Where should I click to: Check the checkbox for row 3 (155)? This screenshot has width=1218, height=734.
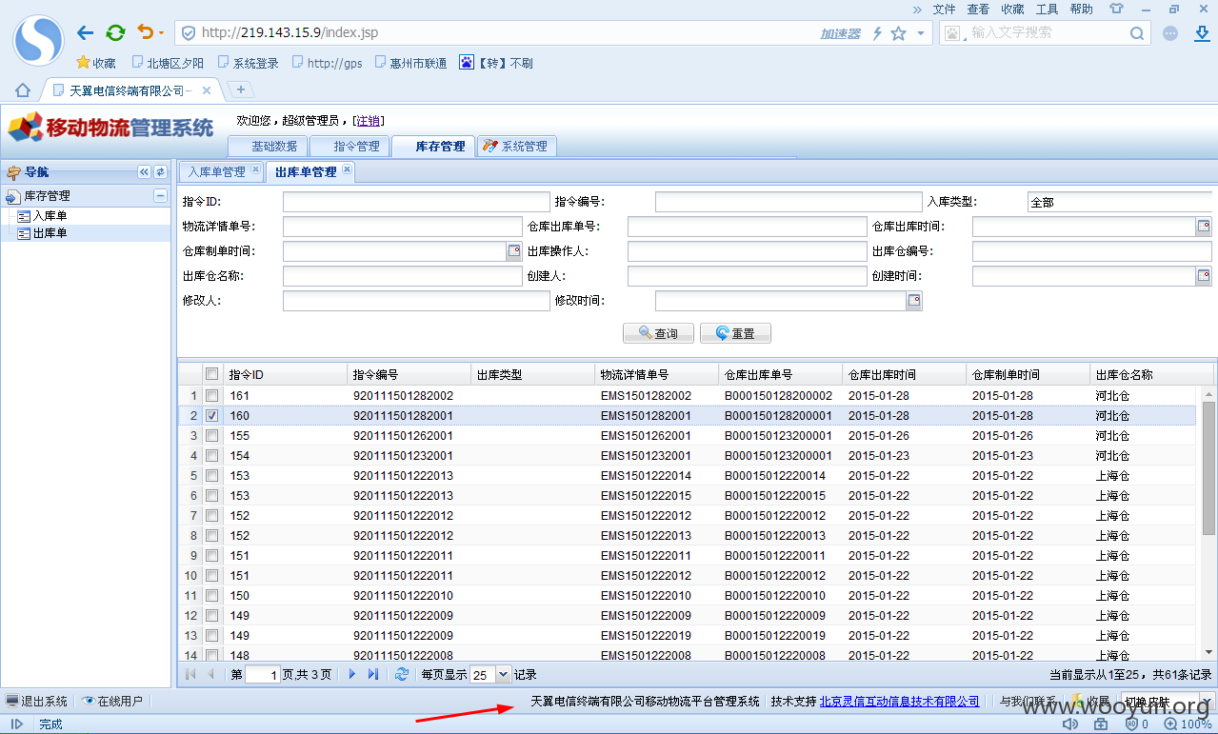pyautogui.click(x=212, y=435)
